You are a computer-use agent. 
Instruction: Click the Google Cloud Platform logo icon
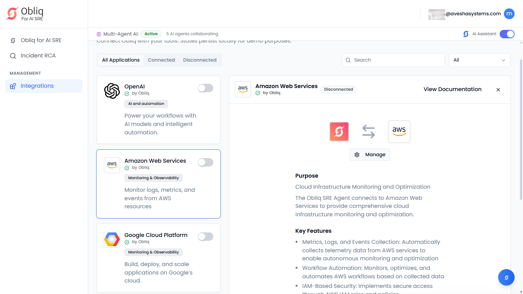tap(112, 240)
